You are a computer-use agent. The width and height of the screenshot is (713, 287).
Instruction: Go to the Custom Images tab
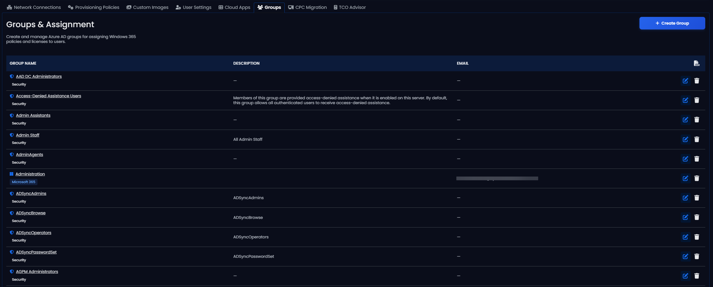[147, 7]
